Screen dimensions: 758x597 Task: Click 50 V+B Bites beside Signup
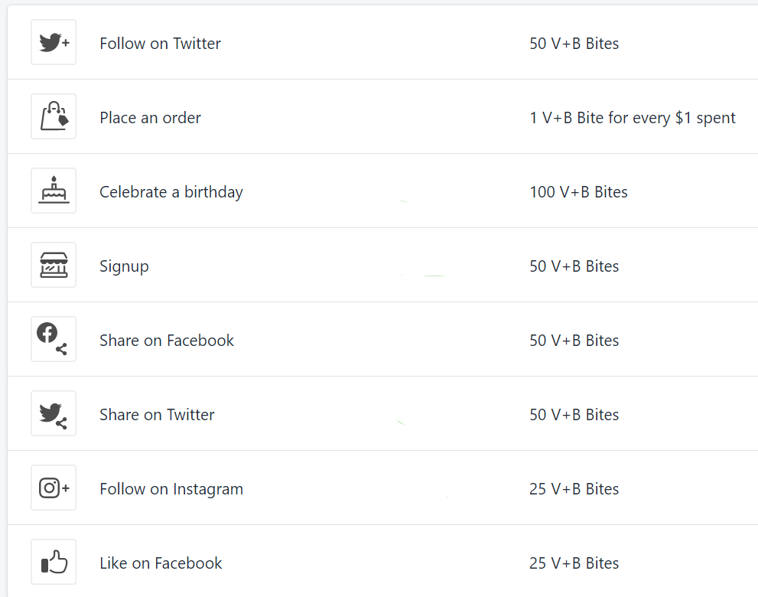pos(574,266)
